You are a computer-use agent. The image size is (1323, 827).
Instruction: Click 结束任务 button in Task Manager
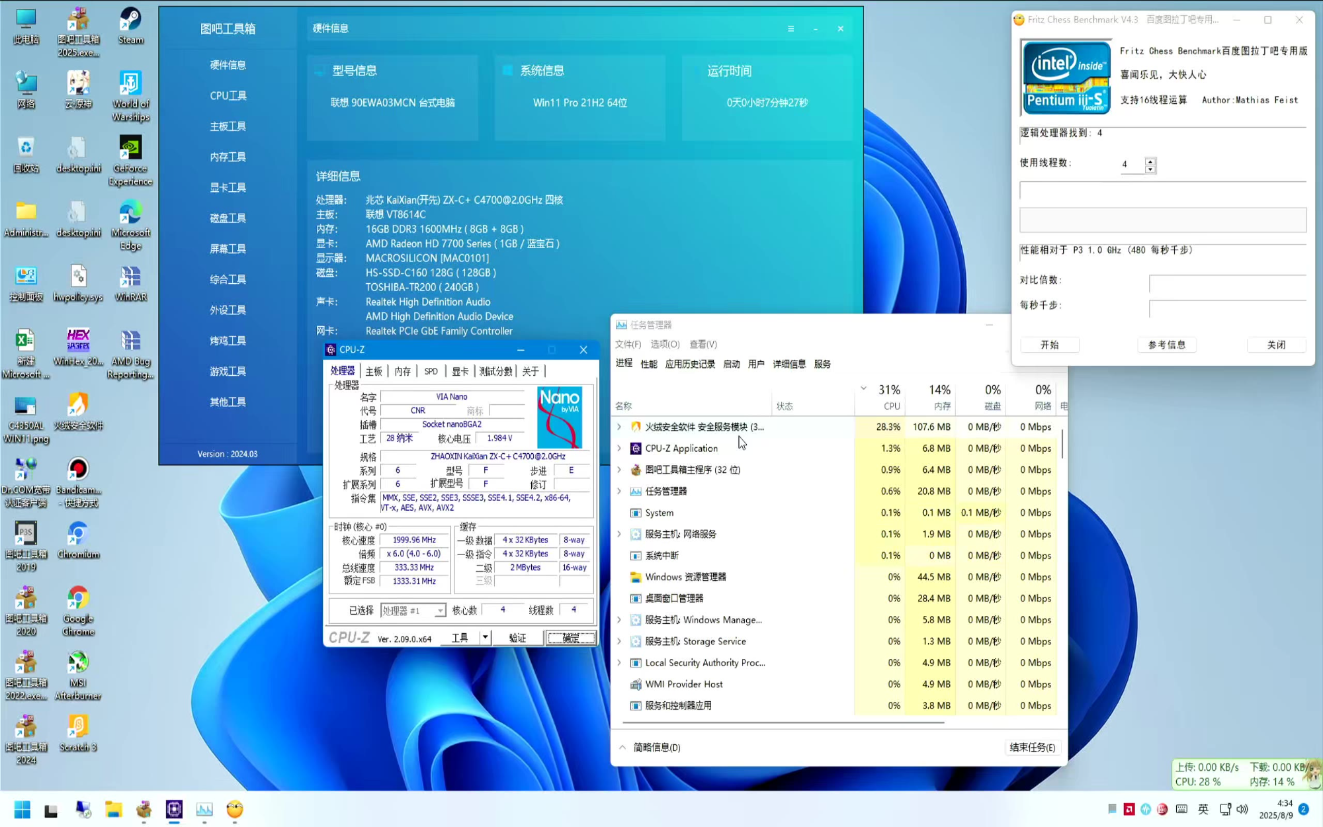pos(1033,748)
